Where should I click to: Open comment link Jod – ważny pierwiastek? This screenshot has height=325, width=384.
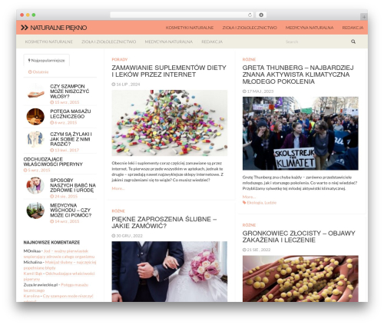coord(59,254)
